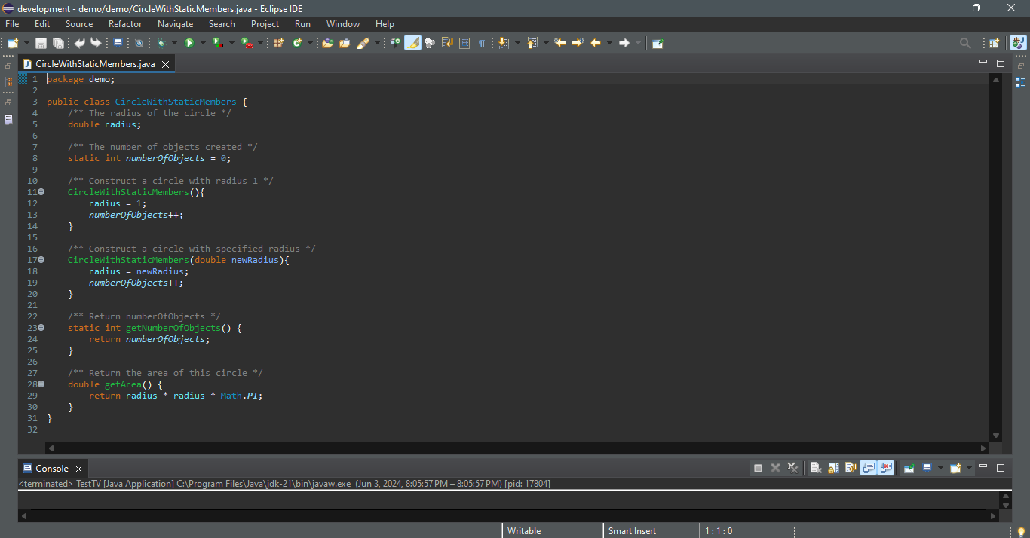
Task: Click the Undo arrow icon
Action: point(79,43)
